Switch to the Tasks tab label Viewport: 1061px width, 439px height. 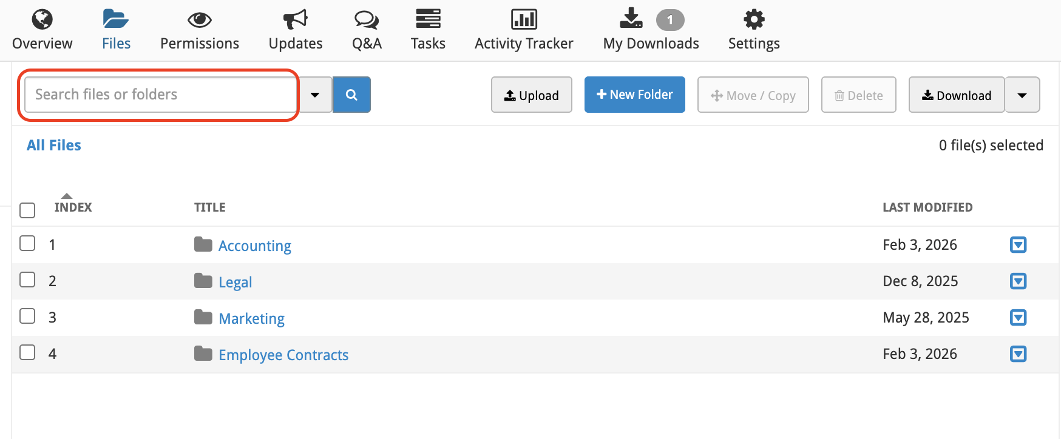(428, 44)
